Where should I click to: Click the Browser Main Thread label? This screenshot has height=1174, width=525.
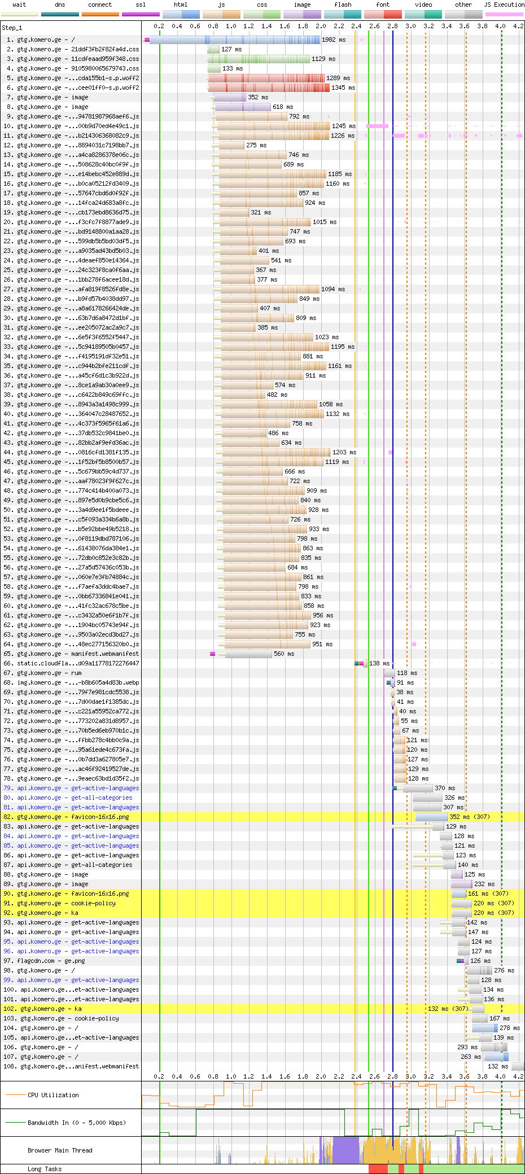coord(60,1150)
